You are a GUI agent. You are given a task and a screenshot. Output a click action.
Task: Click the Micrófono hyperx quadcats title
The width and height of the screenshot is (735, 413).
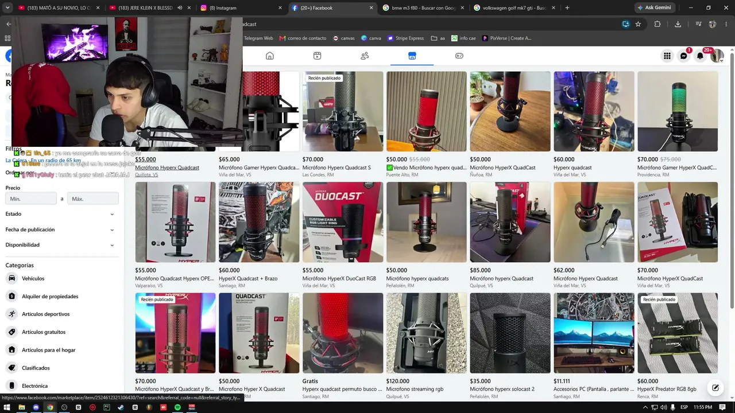(x=417, y=278)
